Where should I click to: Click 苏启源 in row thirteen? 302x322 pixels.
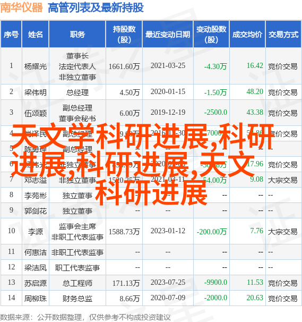36,283
